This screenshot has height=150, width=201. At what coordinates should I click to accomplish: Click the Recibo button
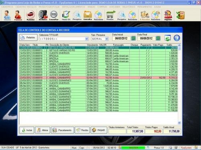point(82,130)
